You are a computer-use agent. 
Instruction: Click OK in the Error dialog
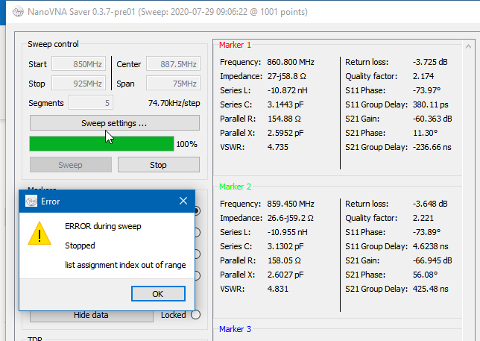tap(158, 294)
